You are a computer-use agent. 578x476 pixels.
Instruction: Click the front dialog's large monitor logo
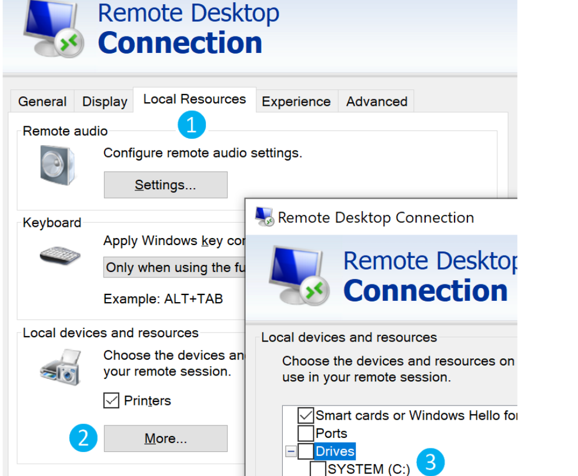pos(299,276)
